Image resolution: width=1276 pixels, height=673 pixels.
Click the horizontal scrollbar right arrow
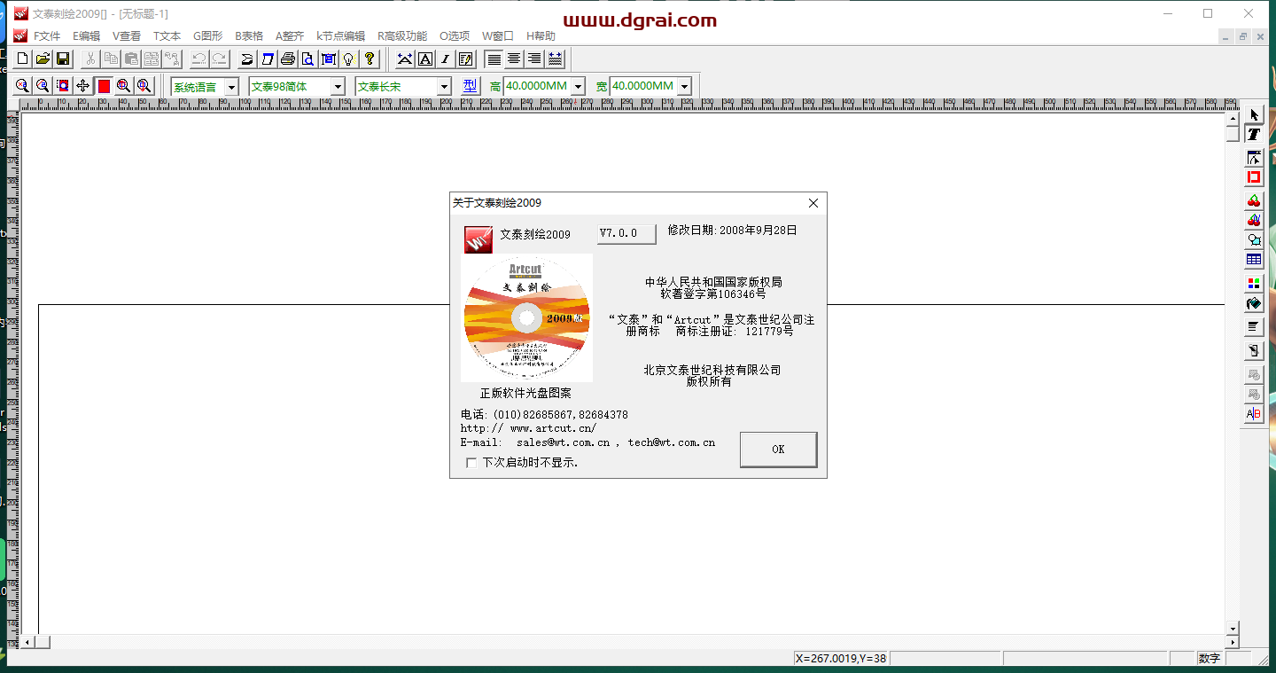click(1233, 642)
